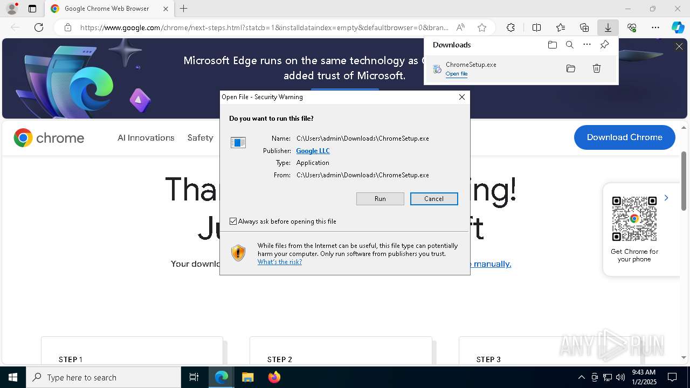Image resolution: width=690 pixels, height=388 pixels.
Task: Open Browser essentials heart icon
Action: tap(632, 27)
